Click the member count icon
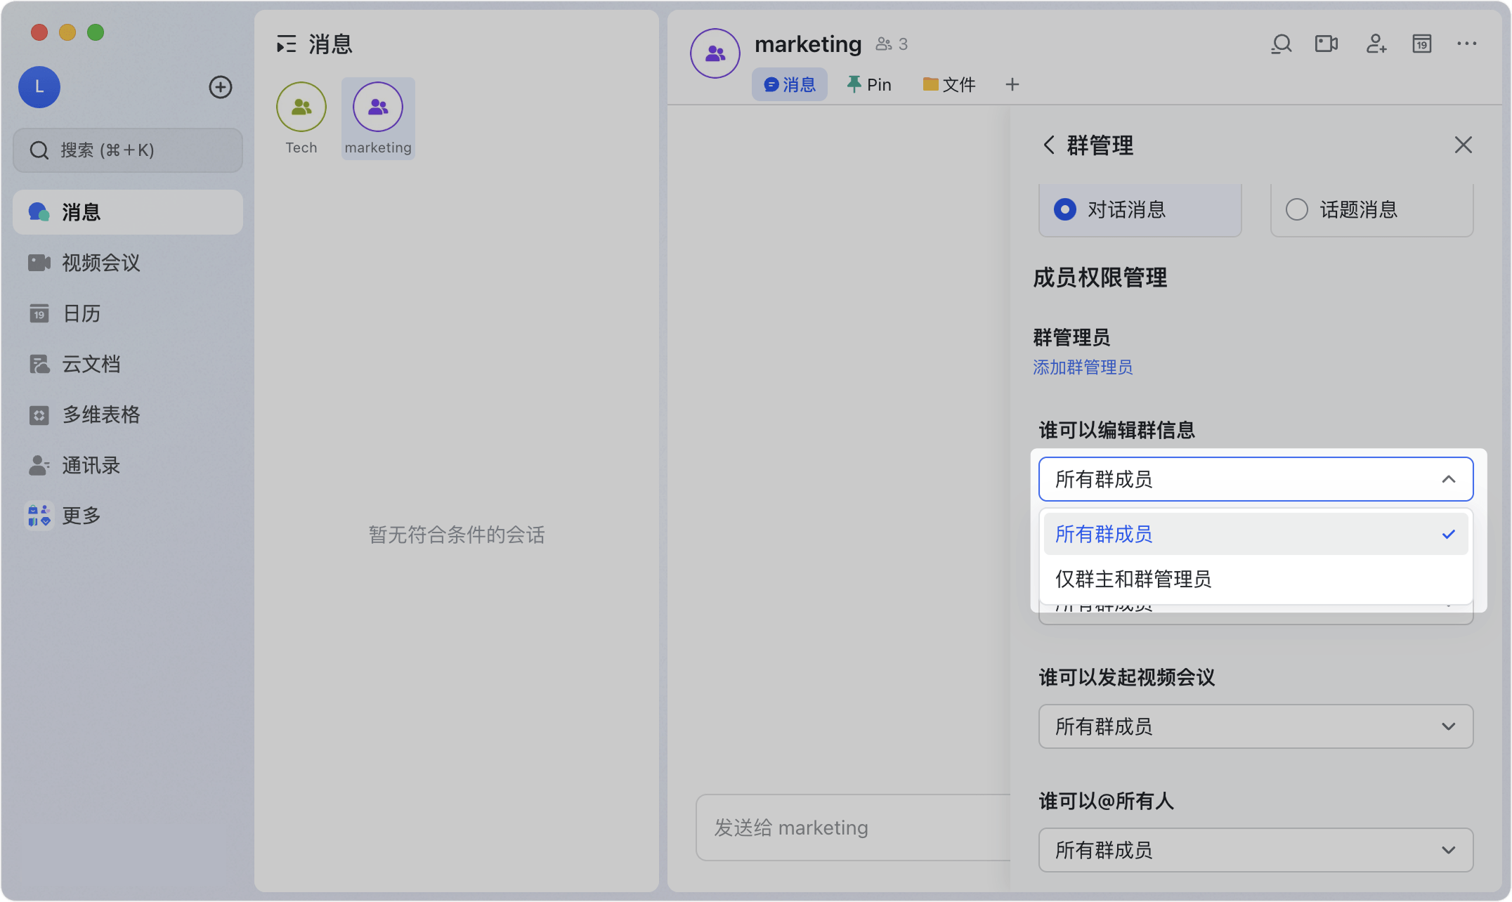Viewport: 1512px width, 902px height. click(884, 44)
